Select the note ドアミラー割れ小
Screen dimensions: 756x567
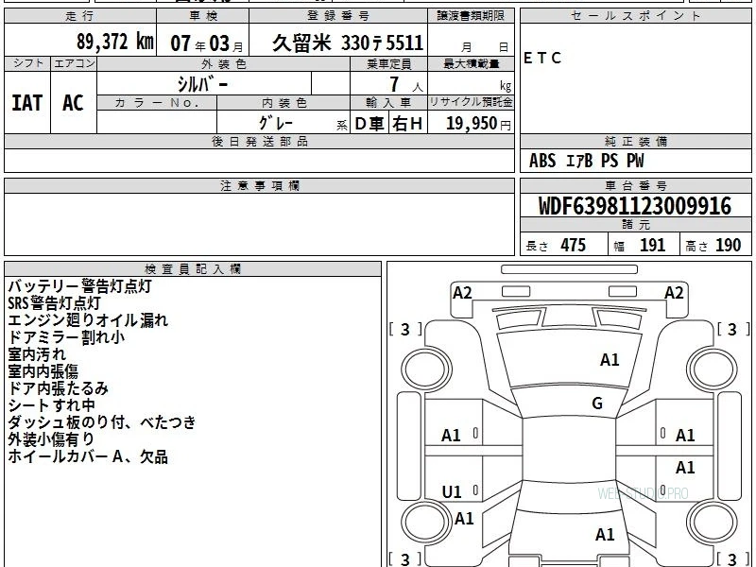[66, 337]
